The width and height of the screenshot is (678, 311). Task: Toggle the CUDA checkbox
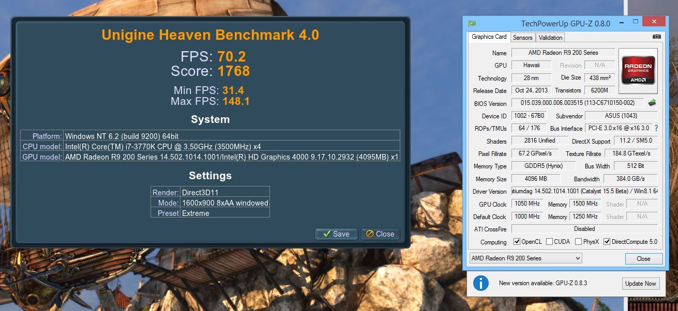pos(549,242)
